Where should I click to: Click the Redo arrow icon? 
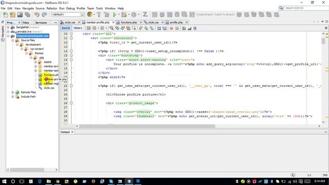(x=44, y=14)
